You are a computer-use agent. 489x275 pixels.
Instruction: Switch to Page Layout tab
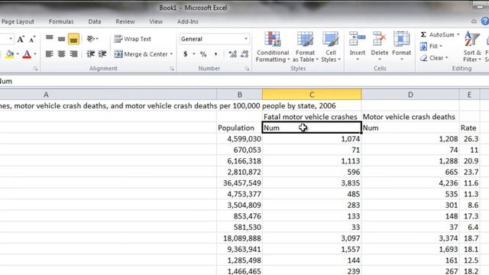(x=18, y=21)
